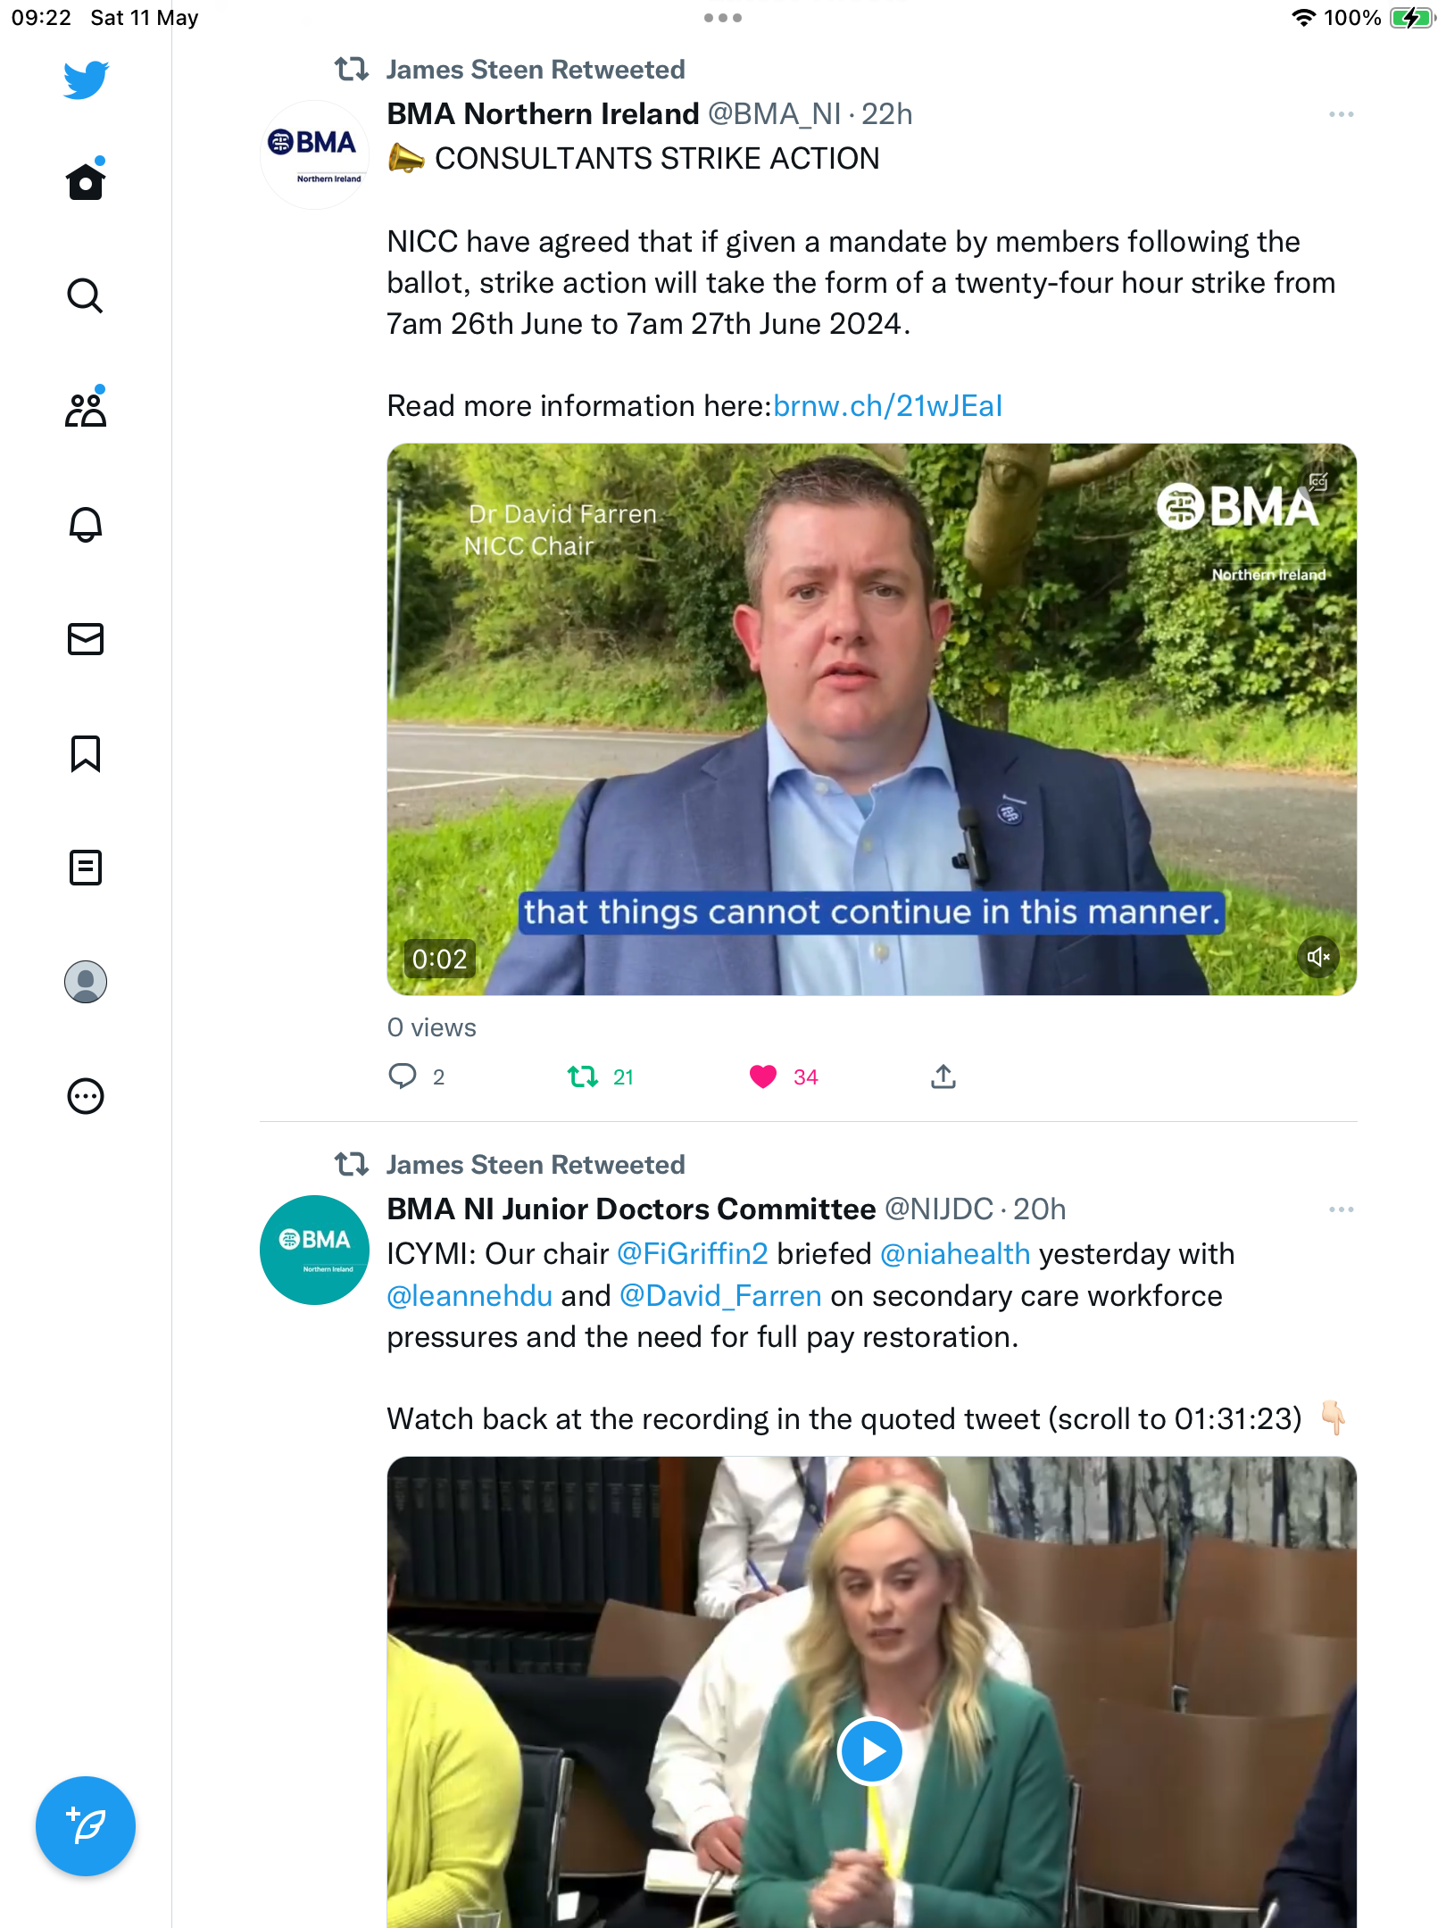Expand the More circle menu in sidebar

86,1096
